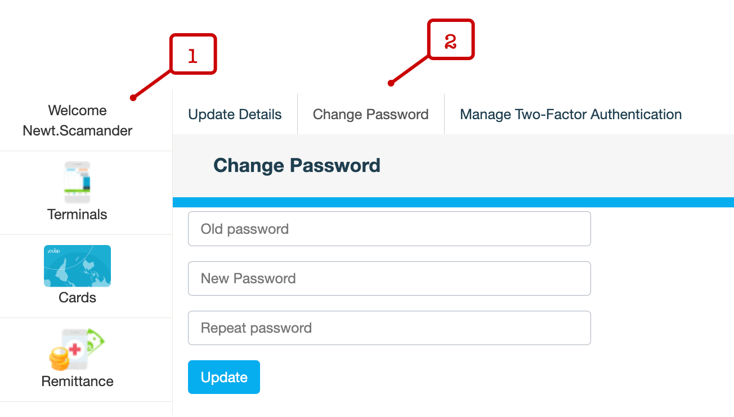
Task: Select the Change Password tab
Action: click(x=370, y=115)
